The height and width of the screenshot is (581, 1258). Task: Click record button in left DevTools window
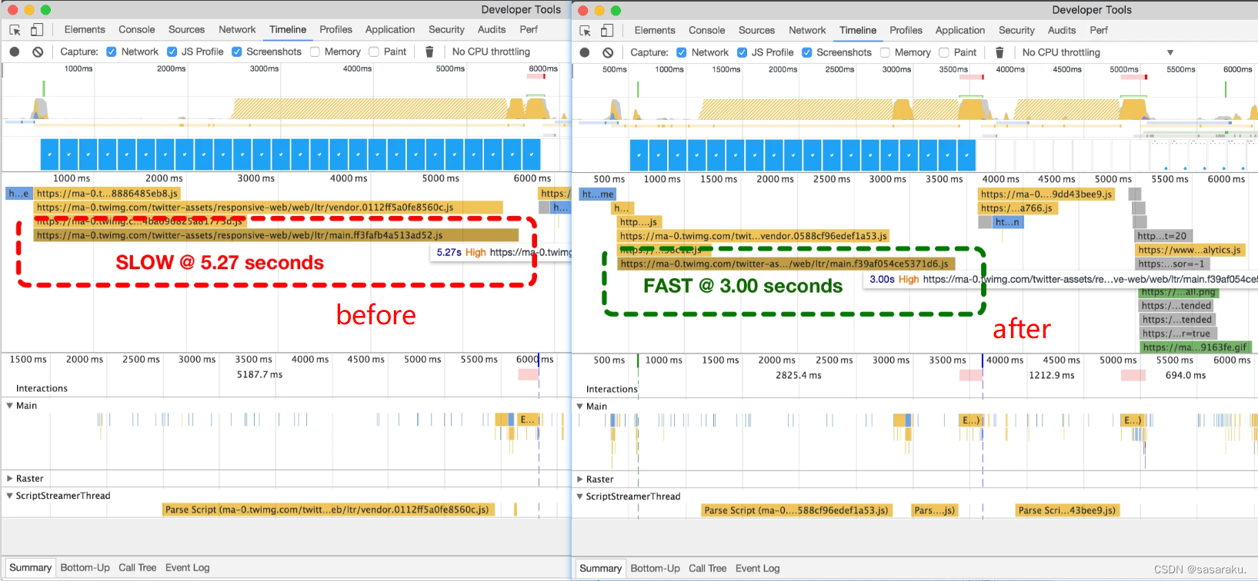click(x=15, y=51)
